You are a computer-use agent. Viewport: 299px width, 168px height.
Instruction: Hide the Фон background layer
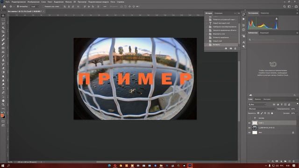(x=249, y=133)
